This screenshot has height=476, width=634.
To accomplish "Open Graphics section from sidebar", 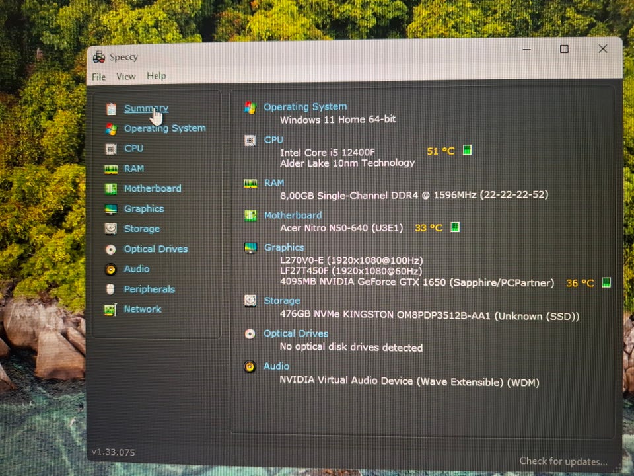I will point(144,208).
